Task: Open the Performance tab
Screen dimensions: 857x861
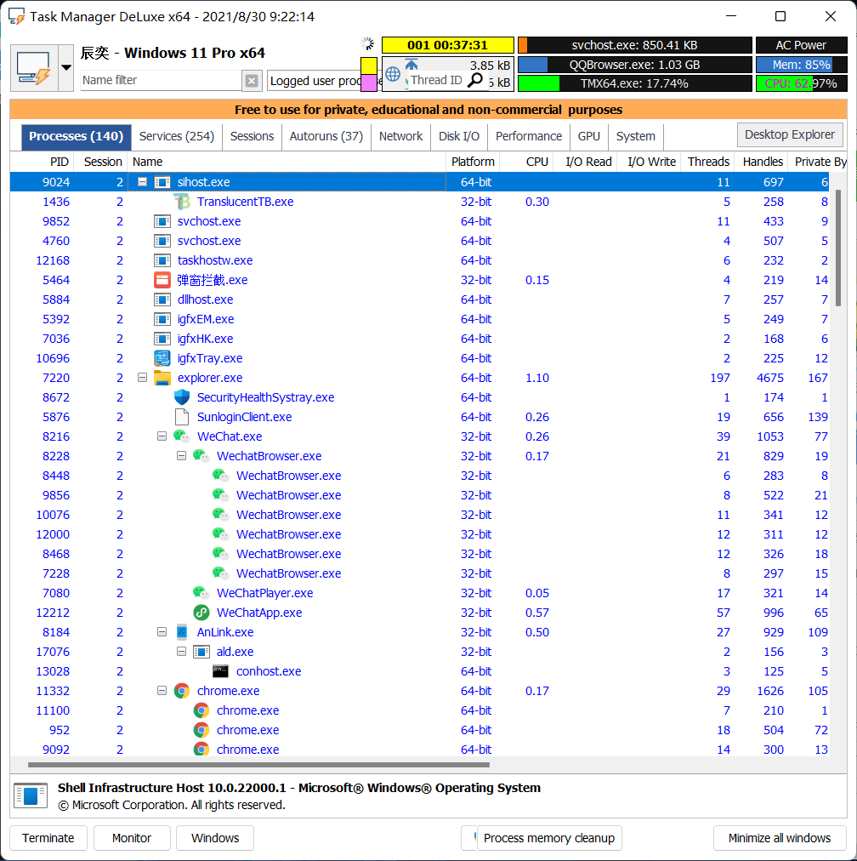Action: 528,135
